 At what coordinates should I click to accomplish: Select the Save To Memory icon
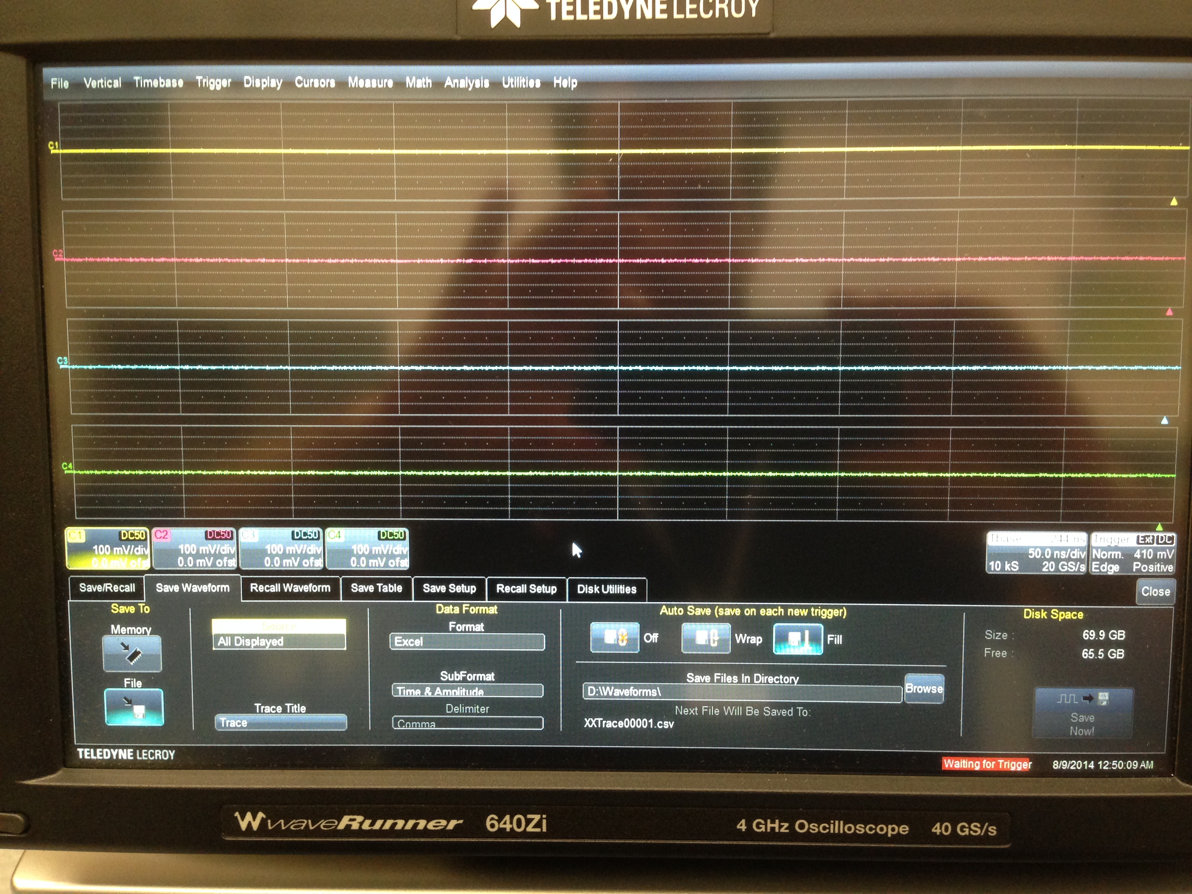(x=132, y=653)
